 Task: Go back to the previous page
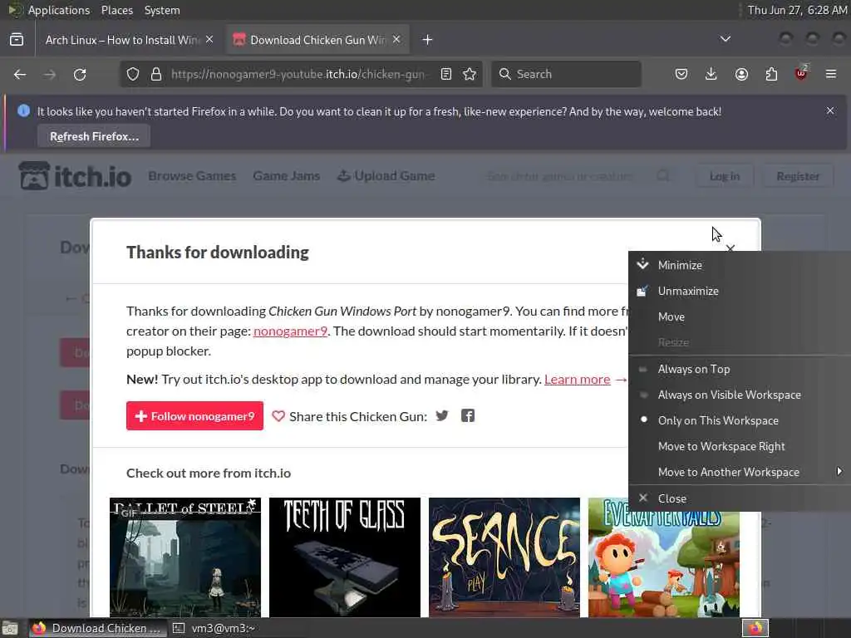click(x=20, y=74)
